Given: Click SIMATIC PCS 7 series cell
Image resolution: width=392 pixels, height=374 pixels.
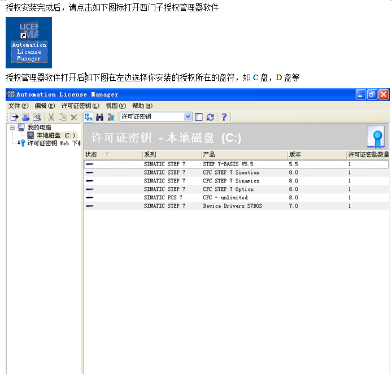Looking at the screenshot, I should (163, 198).
